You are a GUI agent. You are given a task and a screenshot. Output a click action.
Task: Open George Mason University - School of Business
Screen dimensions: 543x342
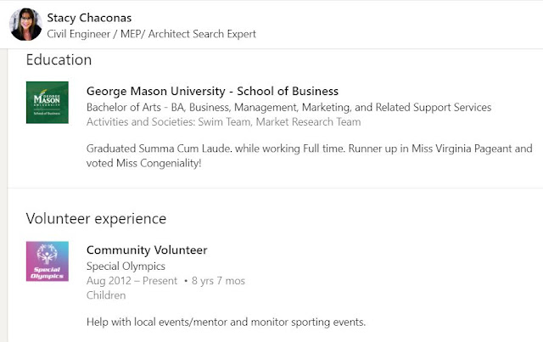pos(212,92)
